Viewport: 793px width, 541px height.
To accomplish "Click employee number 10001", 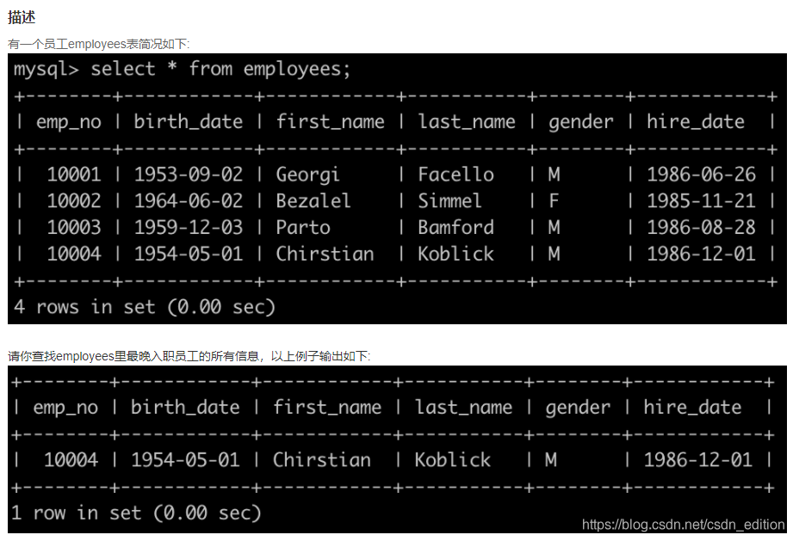I will tap(74, 175).
